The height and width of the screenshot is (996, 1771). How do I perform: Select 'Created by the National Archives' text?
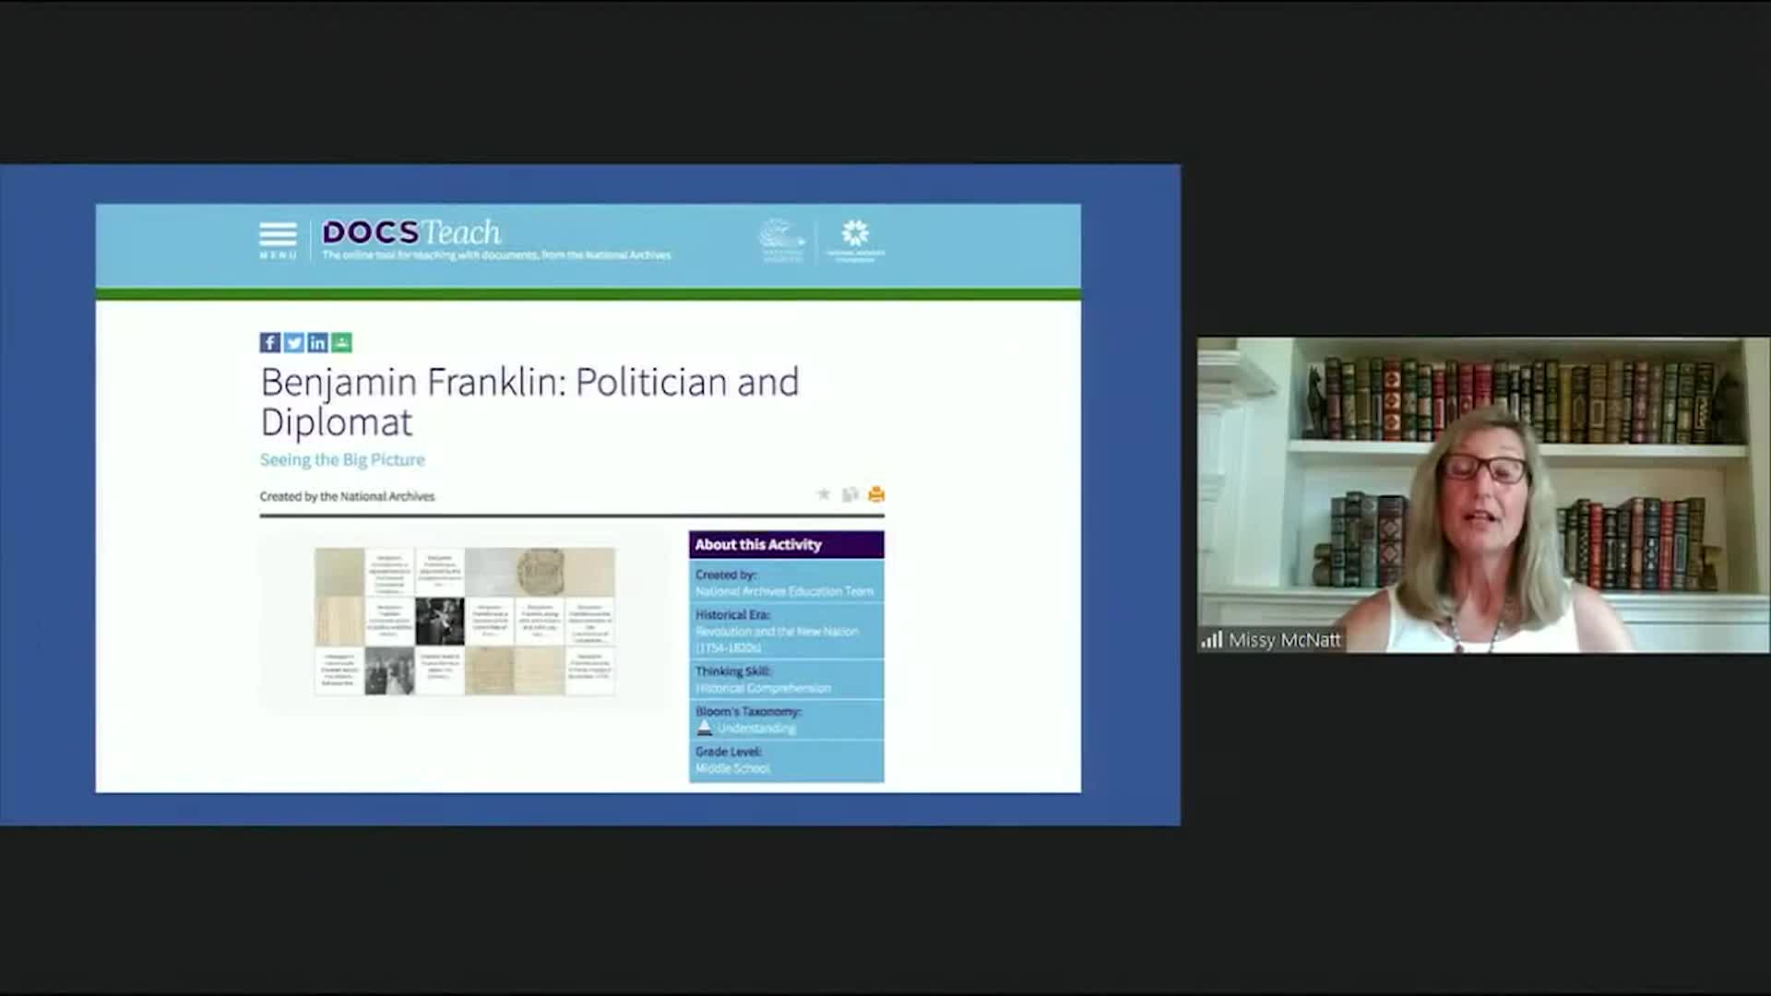pyautogui.click(x=347, y=496)
